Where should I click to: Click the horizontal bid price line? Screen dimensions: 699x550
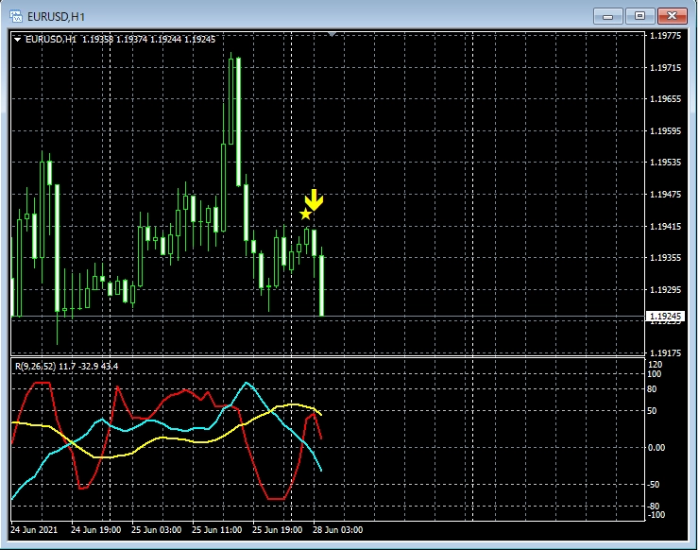pyautogui.click(x=472, y=316)
